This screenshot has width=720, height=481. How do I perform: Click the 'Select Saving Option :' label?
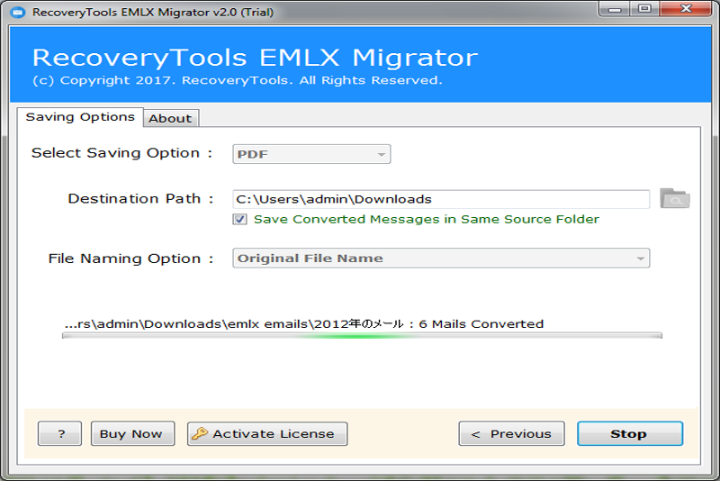[x=121, y=153]
